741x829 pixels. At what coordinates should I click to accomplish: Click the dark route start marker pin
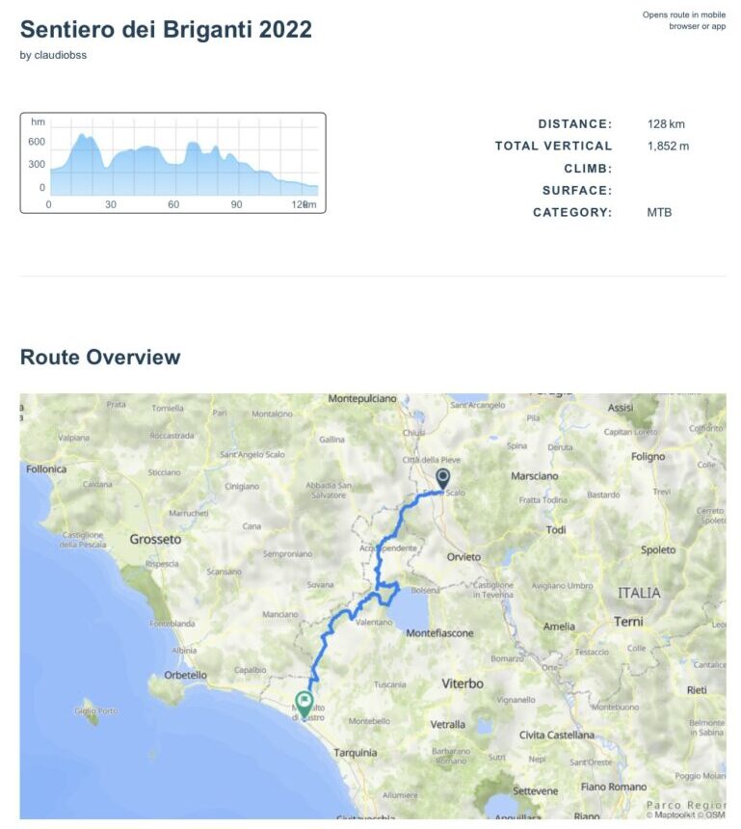(x=443, y=478)
